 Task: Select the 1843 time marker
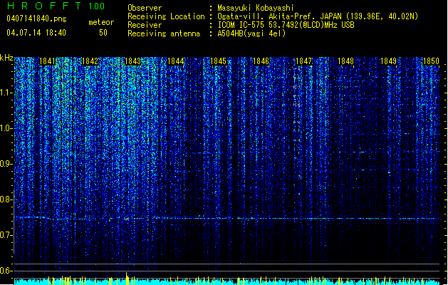pos(132,61)
